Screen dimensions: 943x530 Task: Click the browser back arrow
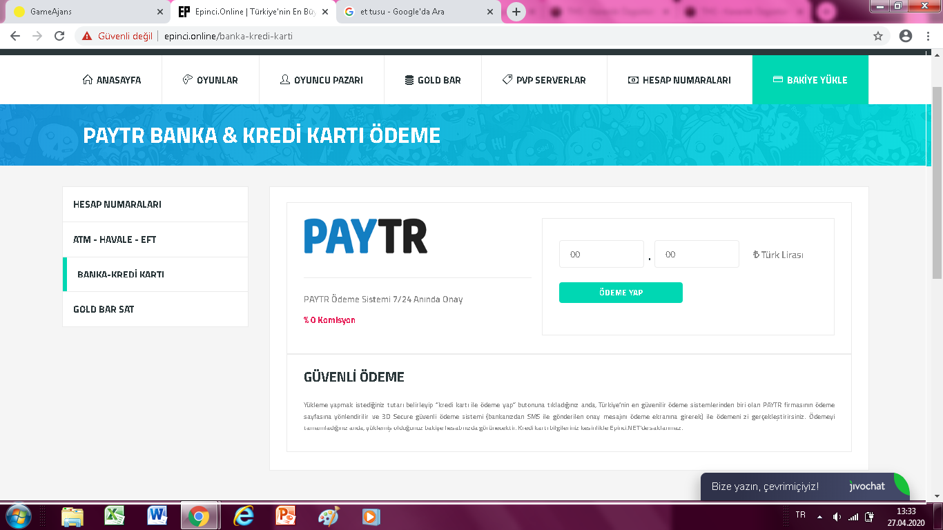[15, 36]
